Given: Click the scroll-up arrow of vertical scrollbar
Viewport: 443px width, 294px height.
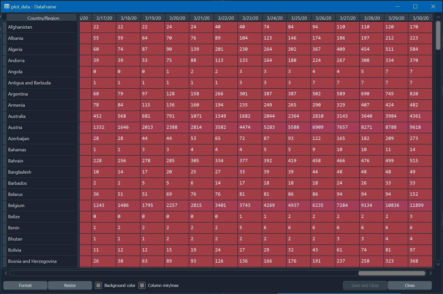Looking at the screenshot, I should pyautogui.click(x=438, y=17).
